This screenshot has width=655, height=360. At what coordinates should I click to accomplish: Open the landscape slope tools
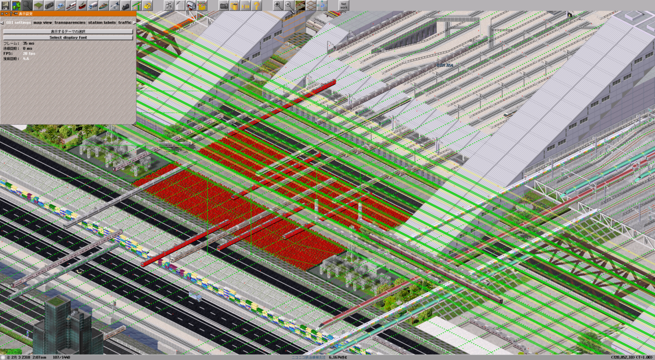pyautogui.click(x=38, y=5)
